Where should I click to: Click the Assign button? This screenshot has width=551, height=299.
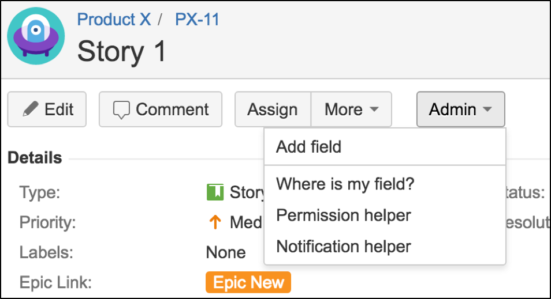pos(273,109)
